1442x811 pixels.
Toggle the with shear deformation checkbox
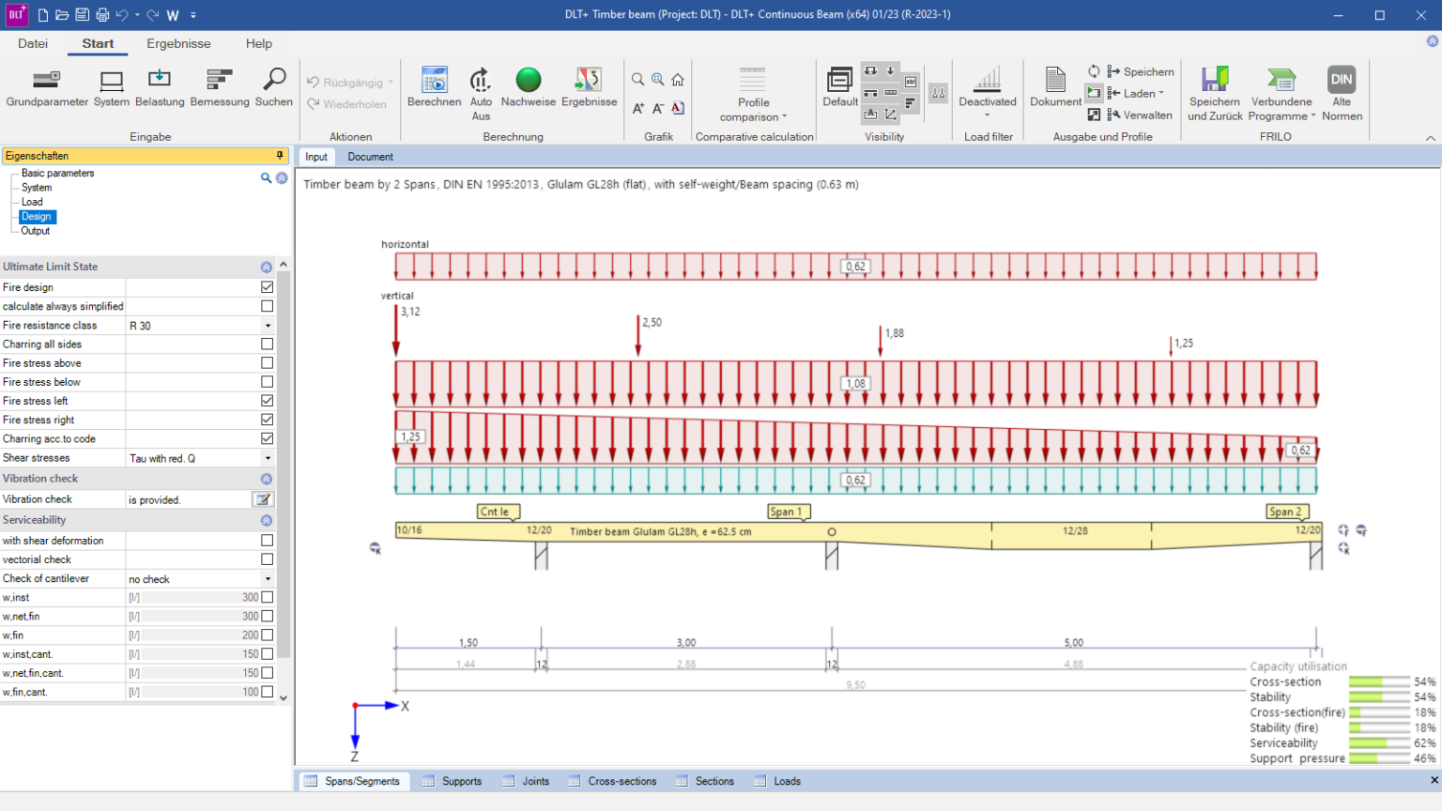point(268,541)
